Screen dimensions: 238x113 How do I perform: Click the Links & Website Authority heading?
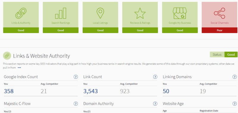(x=41, y=56)
